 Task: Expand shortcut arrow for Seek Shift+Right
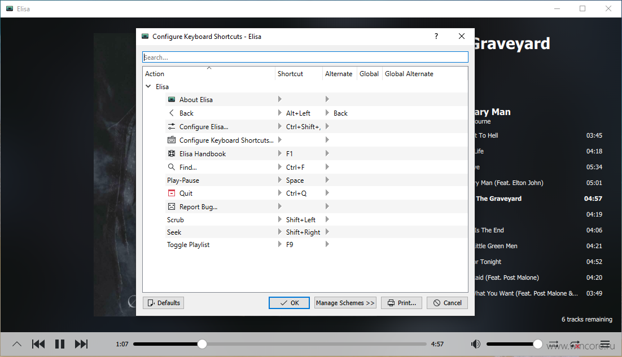point(279,232)
